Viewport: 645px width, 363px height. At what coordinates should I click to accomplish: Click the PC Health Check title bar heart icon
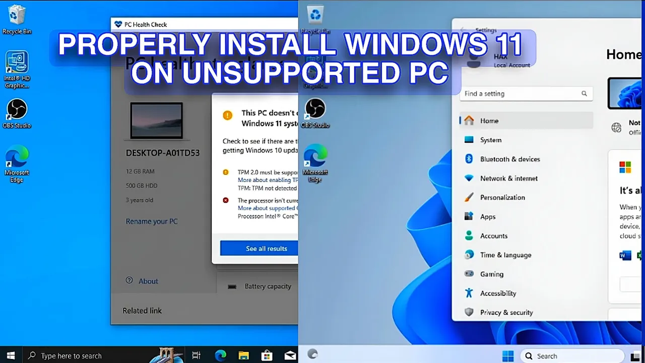tap(118, 24)
